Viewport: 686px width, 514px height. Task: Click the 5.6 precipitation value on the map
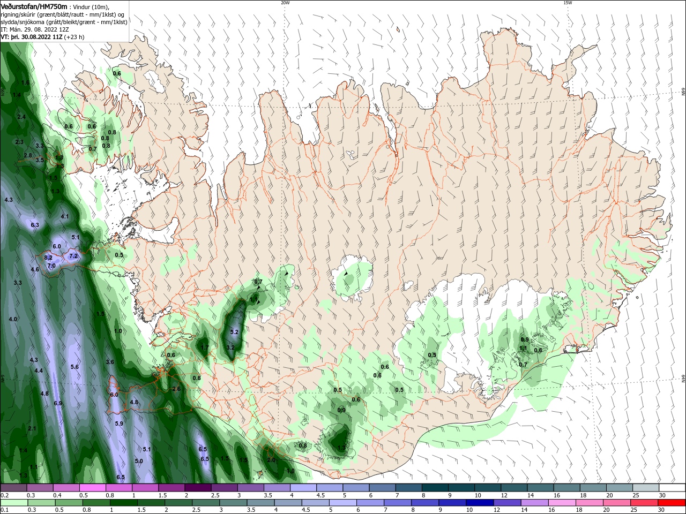tap(74, 367)
